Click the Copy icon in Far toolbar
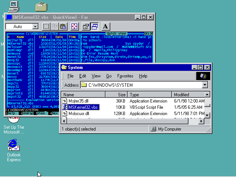The width and height of the screenshot is (236, 177). pyautogui.click(x=55, y=27)
